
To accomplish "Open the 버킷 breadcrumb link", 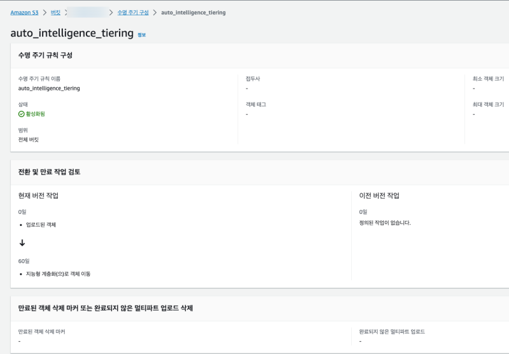I will (55, 12).
